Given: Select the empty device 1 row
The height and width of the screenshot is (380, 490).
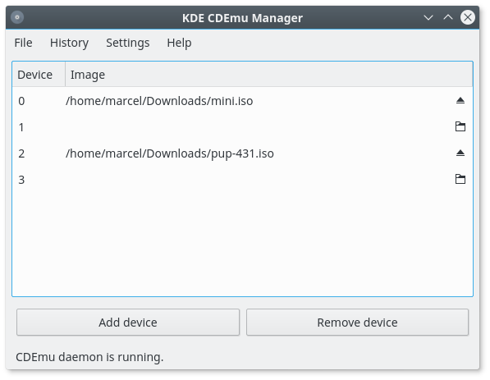Looking at the screenshot, I should 242,127.
